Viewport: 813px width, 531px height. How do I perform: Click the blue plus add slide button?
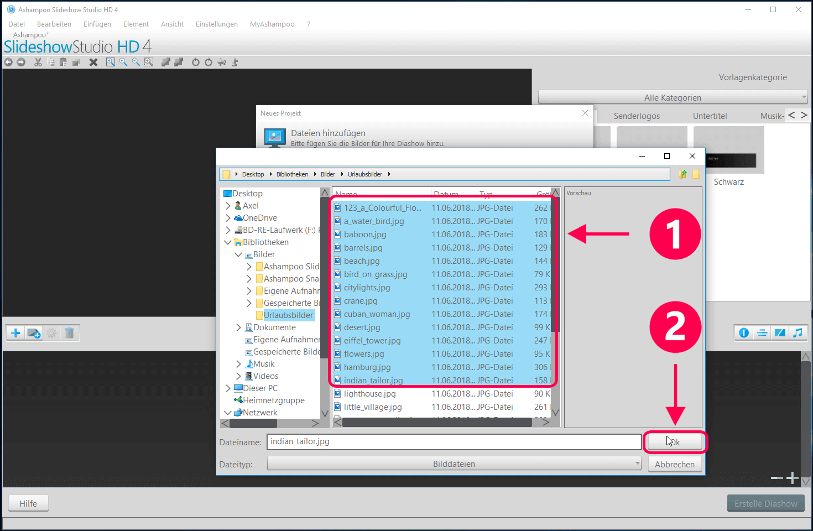(x=15, y=333)
